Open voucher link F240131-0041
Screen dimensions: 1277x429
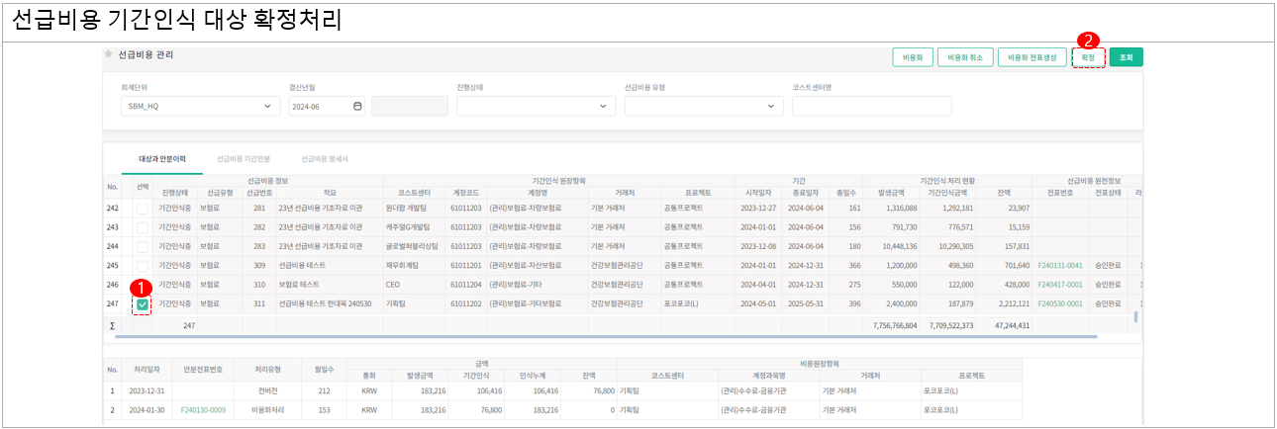click(1060, 266)
